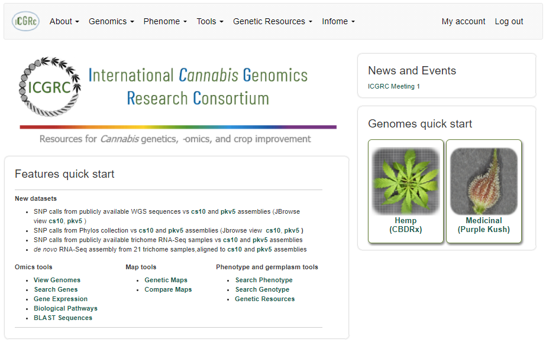Click the large ICGRC consortium banner image
This screenshot has height=346, width=546.
point(177,100)
